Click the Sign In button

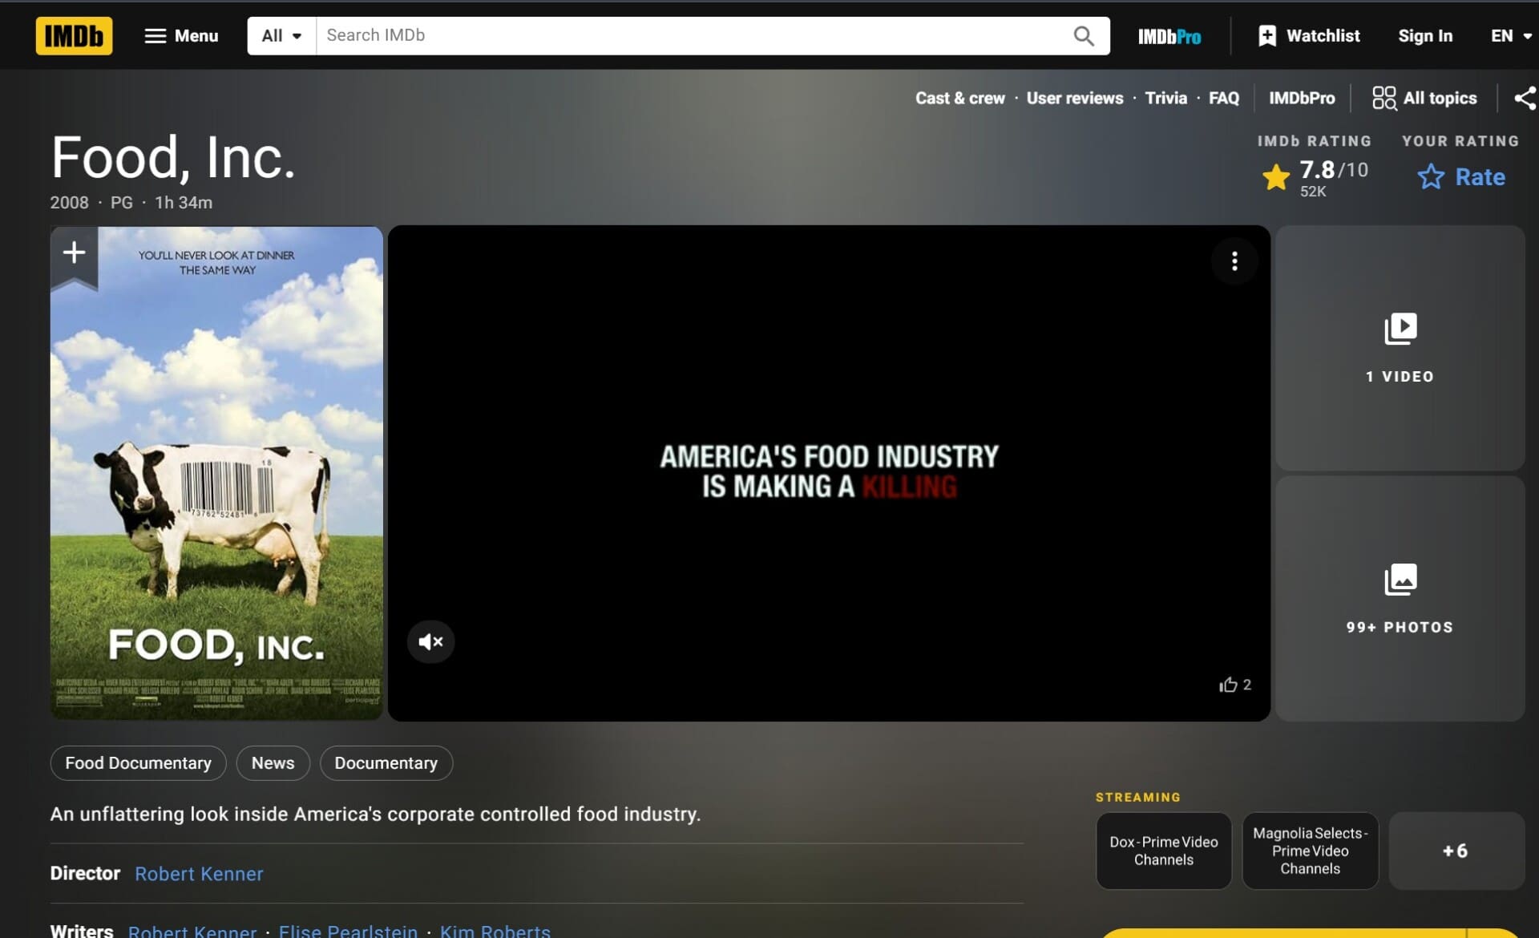[1425, 35]
